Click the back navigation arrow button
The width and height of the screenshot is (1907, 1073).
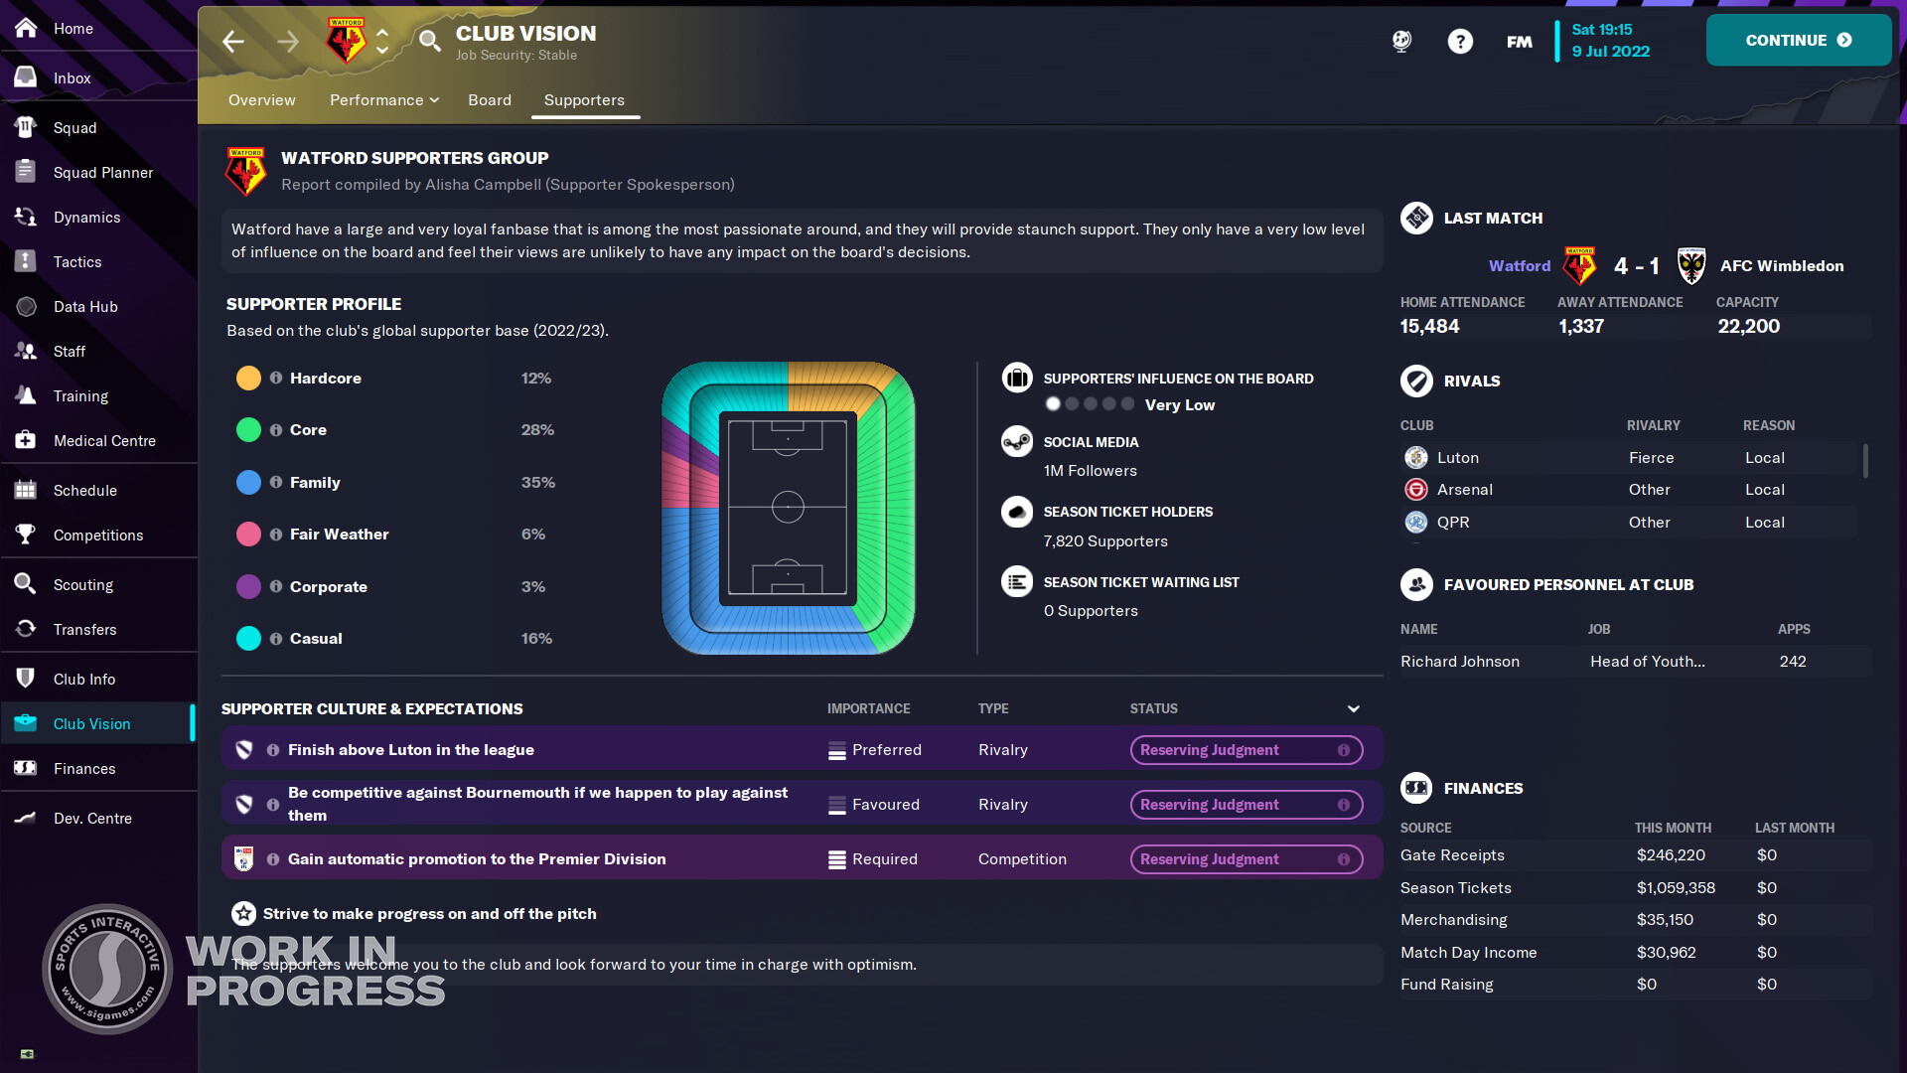click(231, 40)
